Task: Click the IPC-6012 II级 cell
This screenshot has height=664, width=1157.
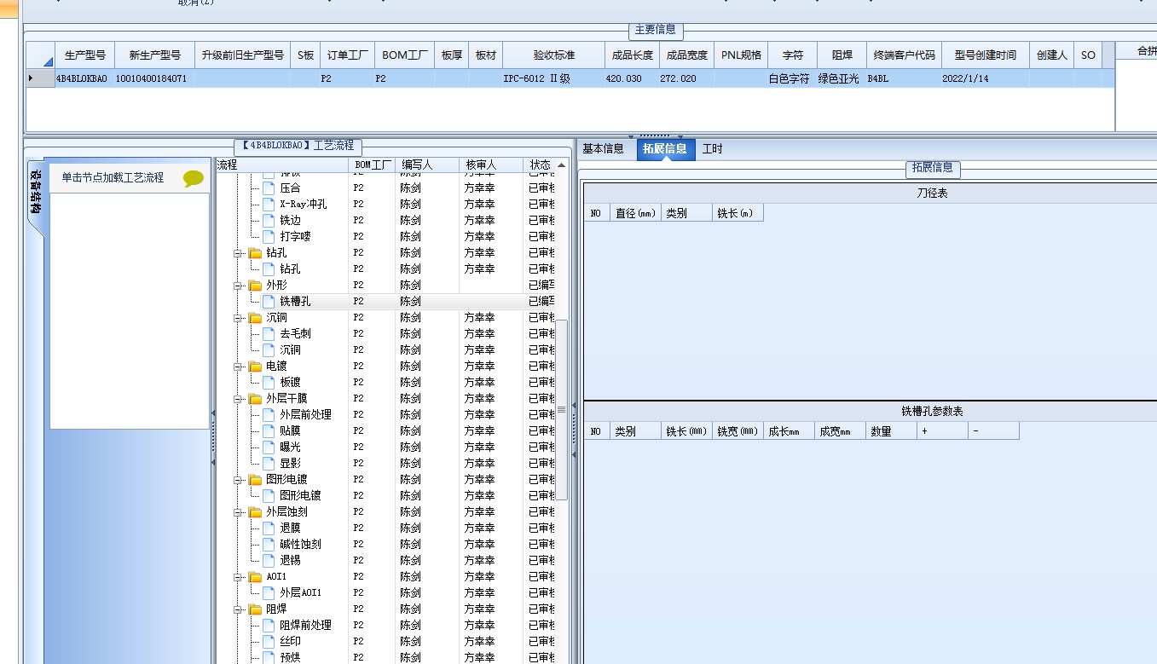Action: coord(554,78)
